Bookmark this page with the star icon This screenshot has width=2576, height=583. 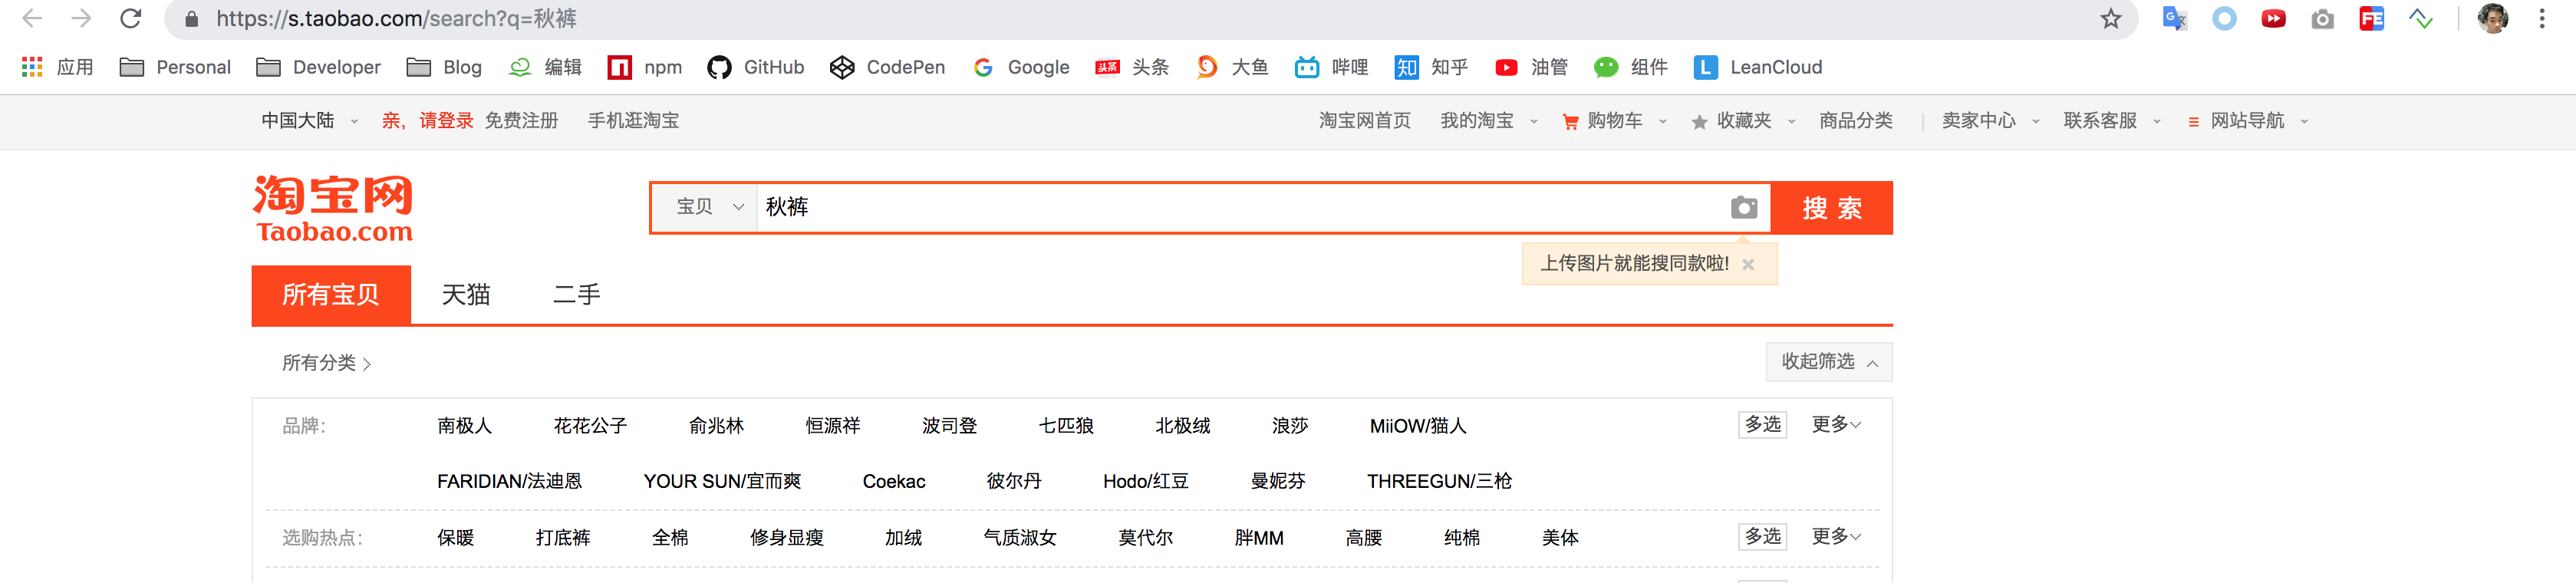coord(2110,19)
